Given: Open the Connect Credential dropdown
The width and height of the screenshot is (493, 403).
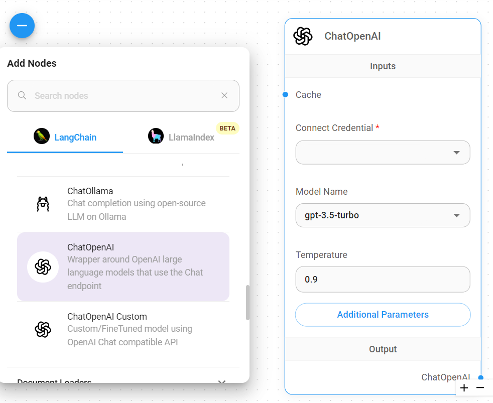Looking at the screenshot, I should pos(383,153).
